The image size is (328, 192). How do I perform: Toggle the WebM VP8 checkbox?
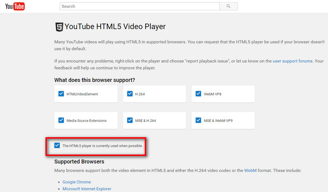click(x=198, y=94)
